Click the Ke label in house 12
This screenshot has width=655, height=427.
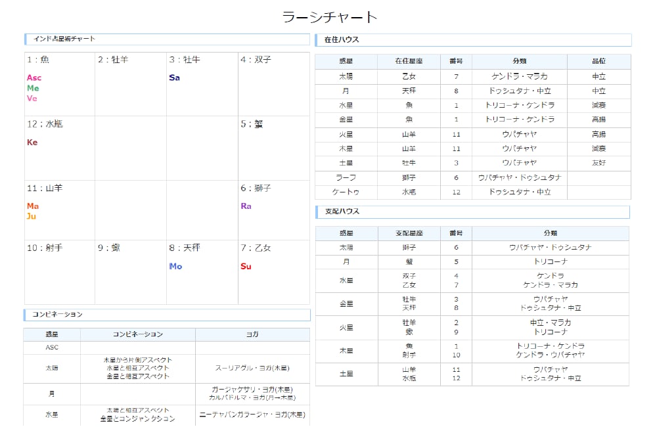(32, 143)
